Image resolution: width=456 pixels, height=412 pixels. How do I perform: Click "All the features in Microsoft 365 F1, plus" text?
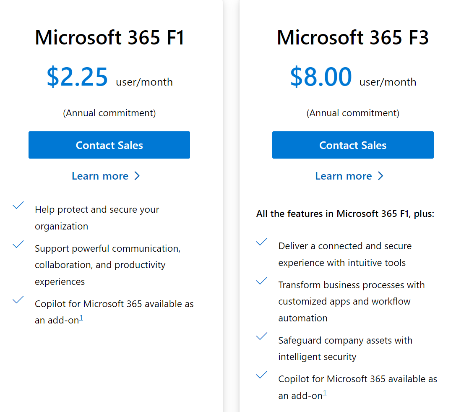click(345, 214)
